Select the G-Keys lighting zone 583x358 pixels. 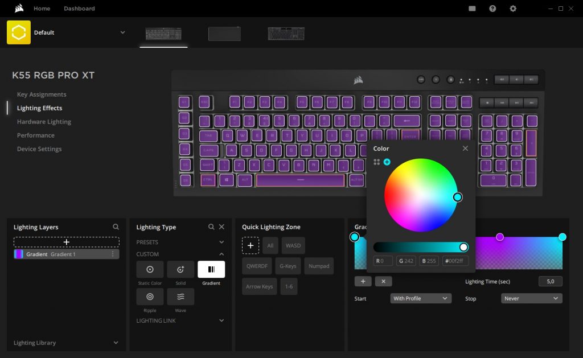click(288, 266)
